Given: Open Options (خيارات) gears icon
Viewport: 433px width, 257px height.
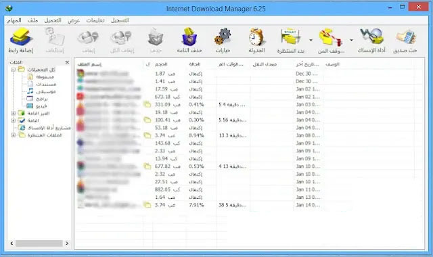Looking at the screenshot, I should click(223, 37).
